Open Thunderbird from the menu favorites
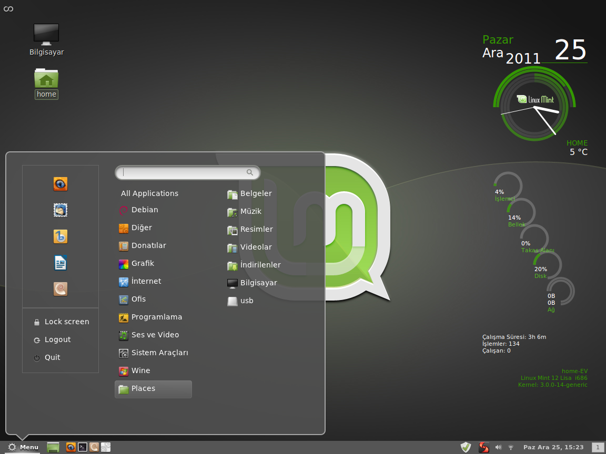Viewport: 606px width, 454px height. pyautogui.click(x=60, y=210)
